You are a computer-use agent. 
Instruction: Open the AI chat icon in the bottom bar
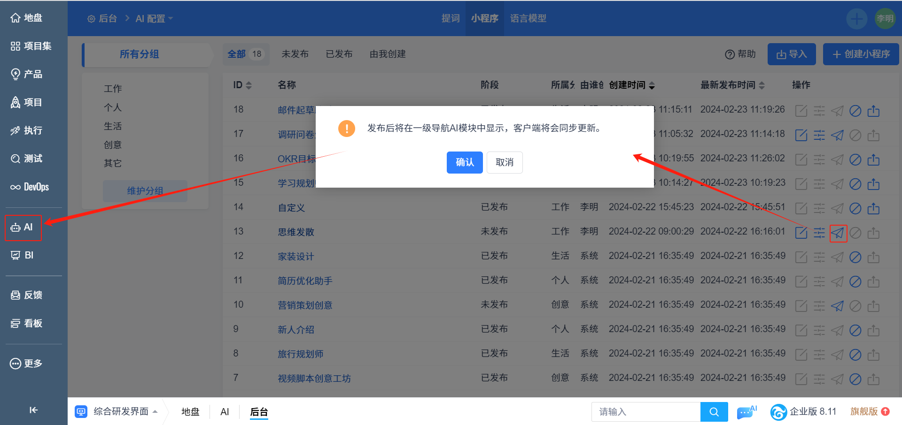(746, 412)
